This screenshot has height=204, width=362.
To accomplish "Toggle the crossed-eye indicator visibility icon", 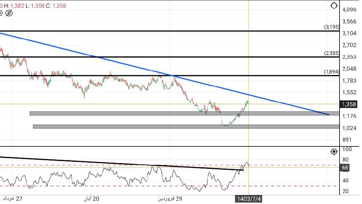I will pos(9,13).
